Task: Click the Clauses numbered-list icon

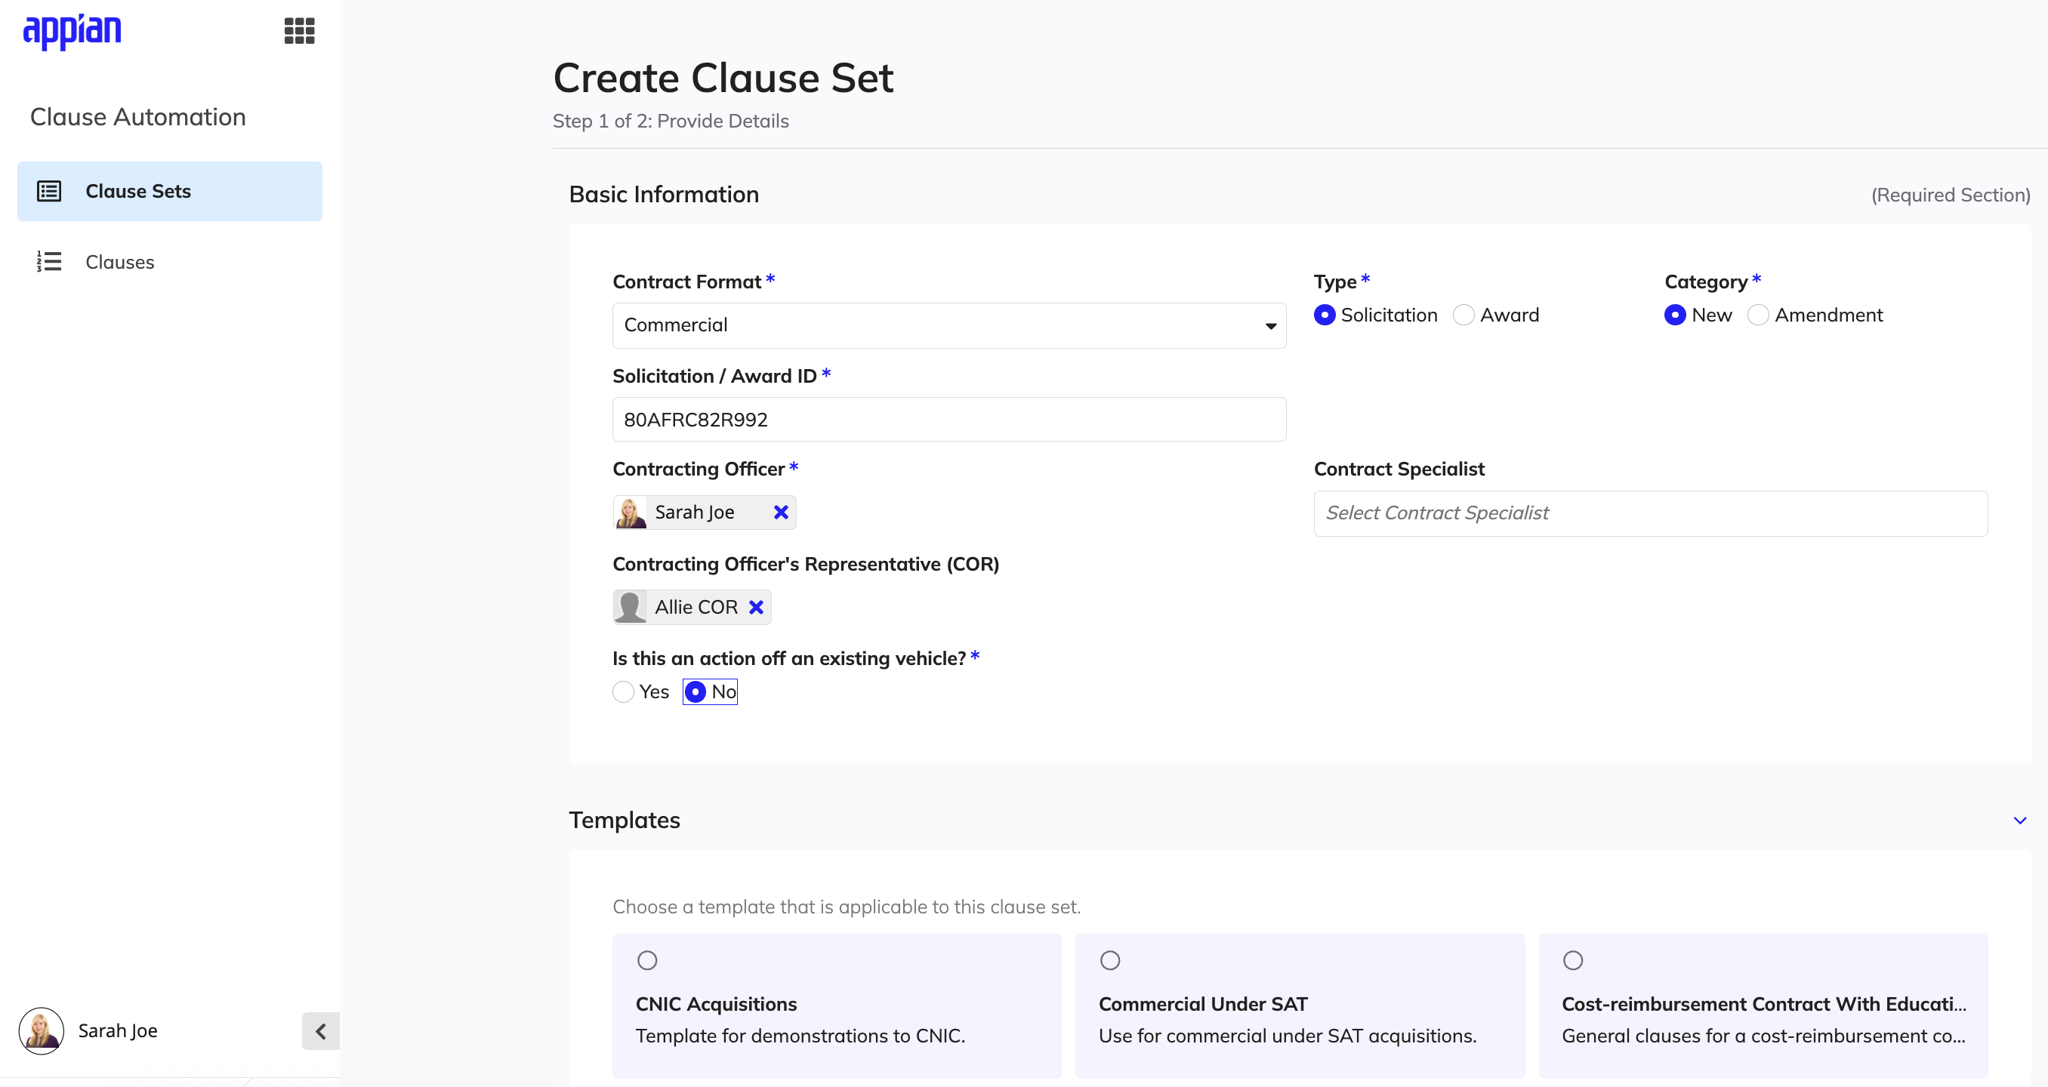Action: click(49, 261)
